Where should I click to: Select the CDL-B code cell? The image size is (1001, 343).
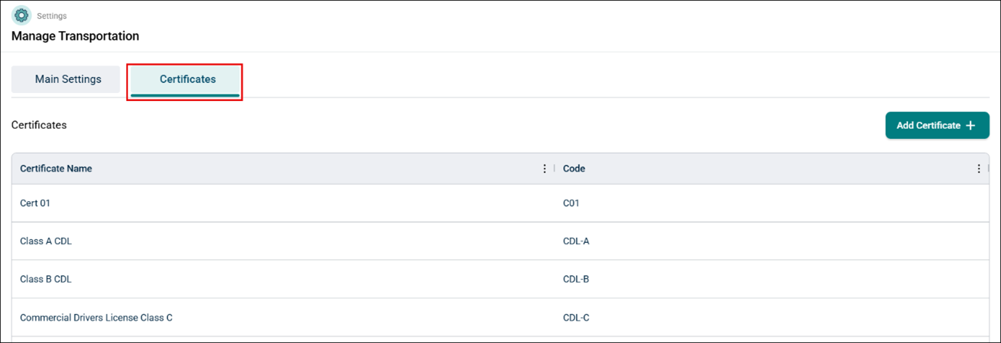point(576,279)
